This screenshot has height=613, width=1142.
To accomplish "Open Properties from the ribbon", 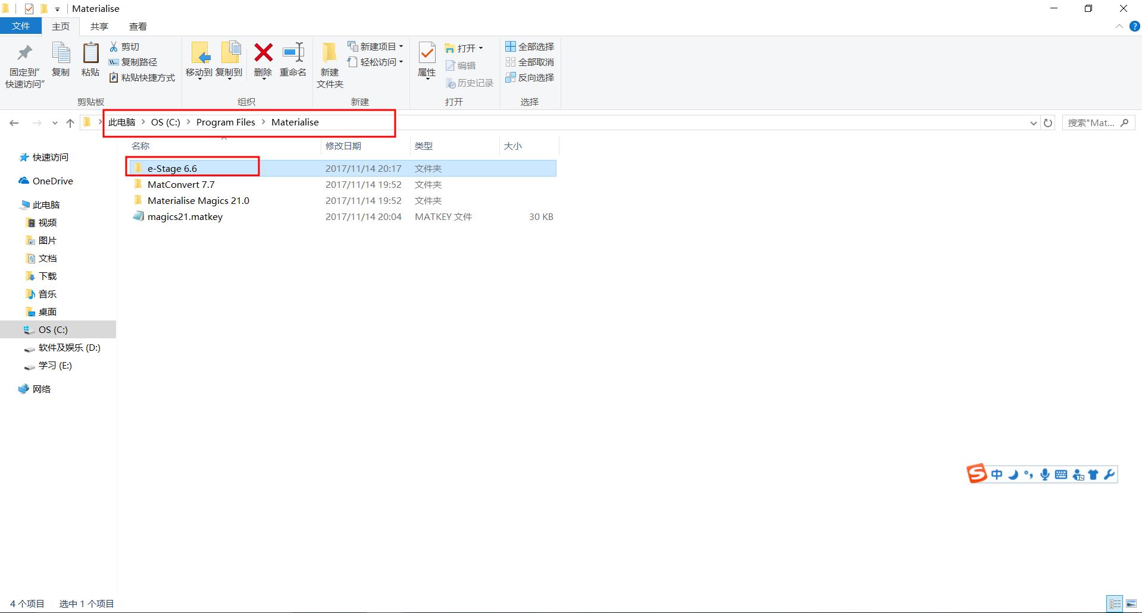I will [x=427, y=54].
